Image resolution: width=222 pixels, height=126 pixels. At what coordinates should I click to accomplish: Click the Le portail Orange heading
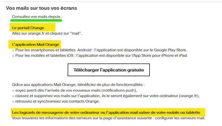click(x=28, y=28)
